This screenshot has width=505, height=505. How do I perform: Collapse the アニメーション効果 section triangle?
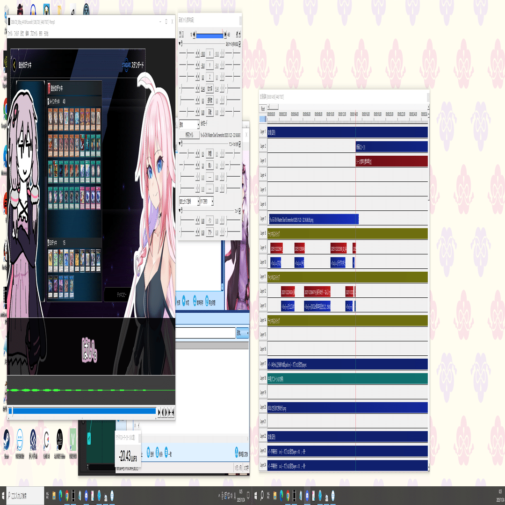click(180, 144)
